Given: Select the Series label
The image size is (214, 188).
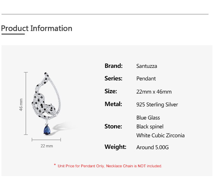Looking at the screenshot, I should (113, 79).
